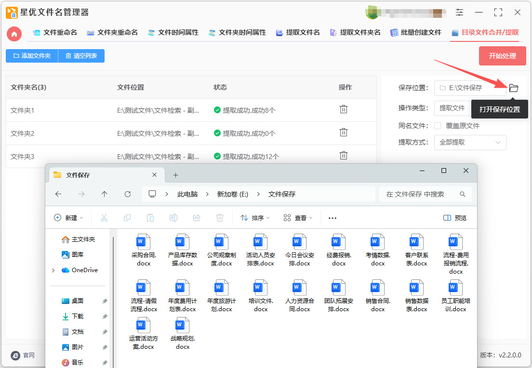
Task: Click the 开始处理 button
Action: 502,56
